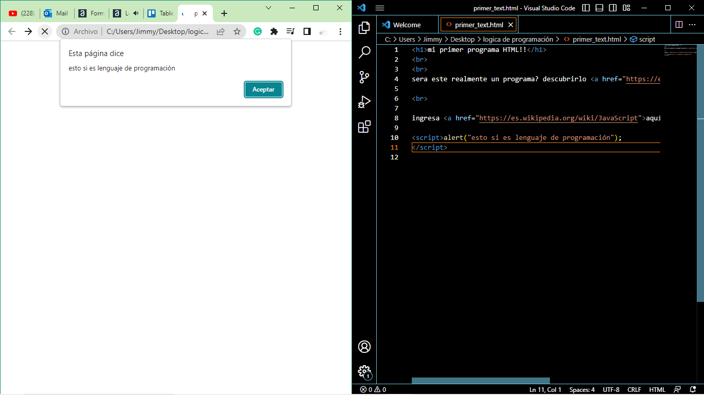Open the Run and Debug view
The image size is (704, 395).
click(364, 102)
